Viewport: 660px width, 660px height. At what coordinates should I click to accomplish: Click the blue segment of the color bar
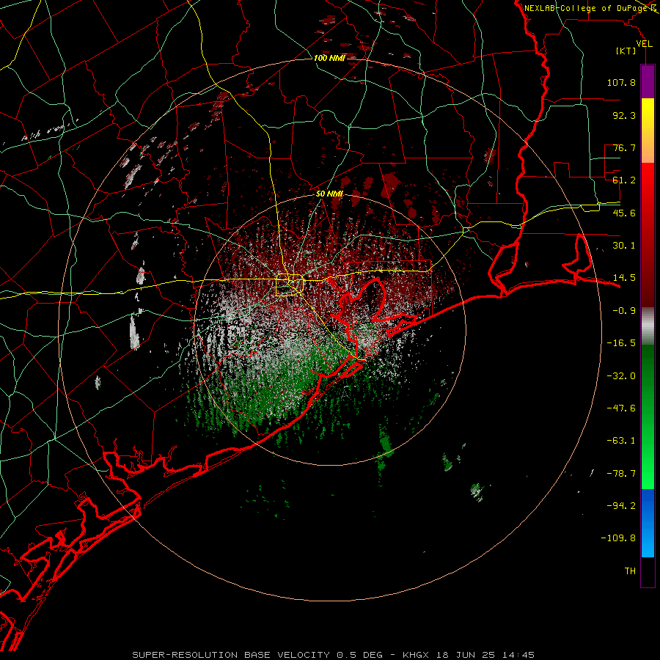[x=648, y=523]
